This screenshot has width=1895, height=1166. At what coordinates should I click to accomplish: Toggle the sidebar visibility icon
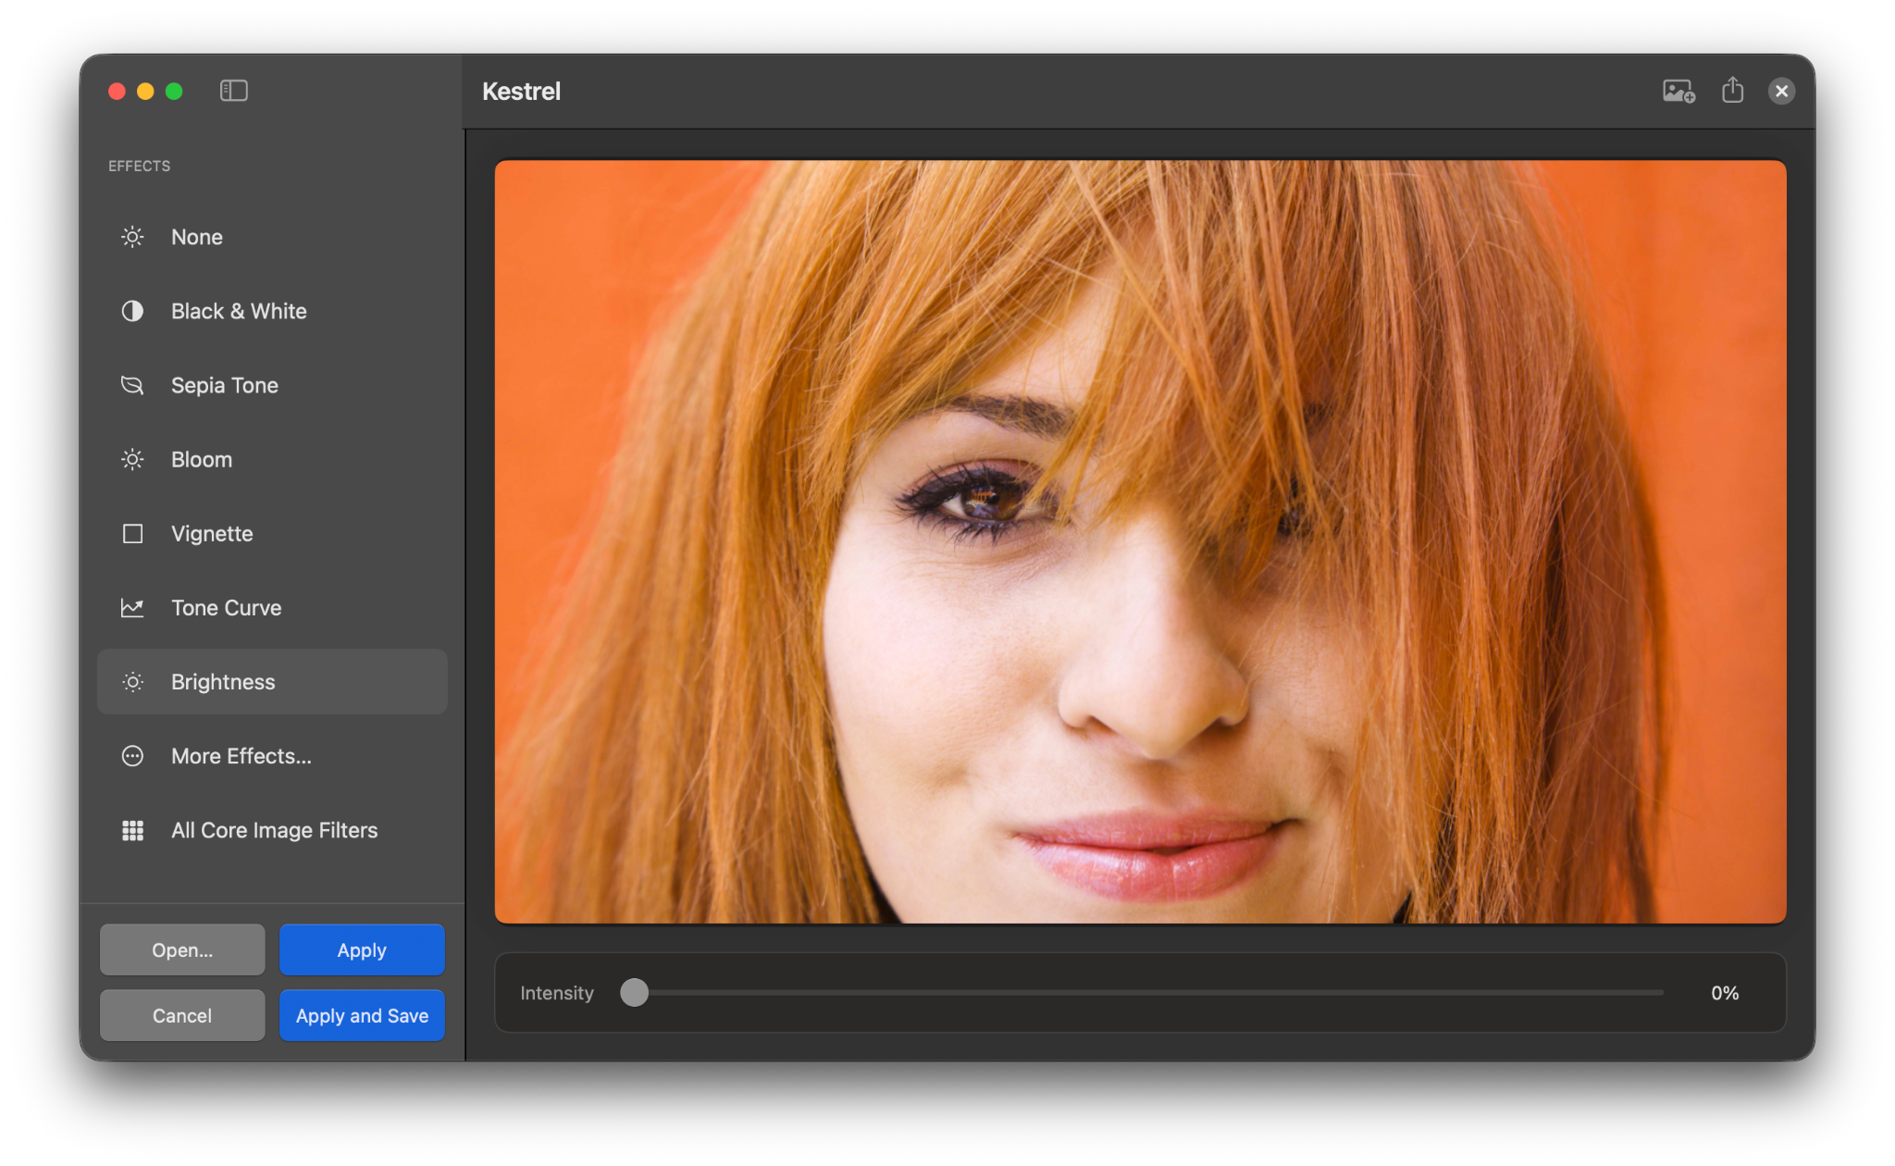point(233,91)
